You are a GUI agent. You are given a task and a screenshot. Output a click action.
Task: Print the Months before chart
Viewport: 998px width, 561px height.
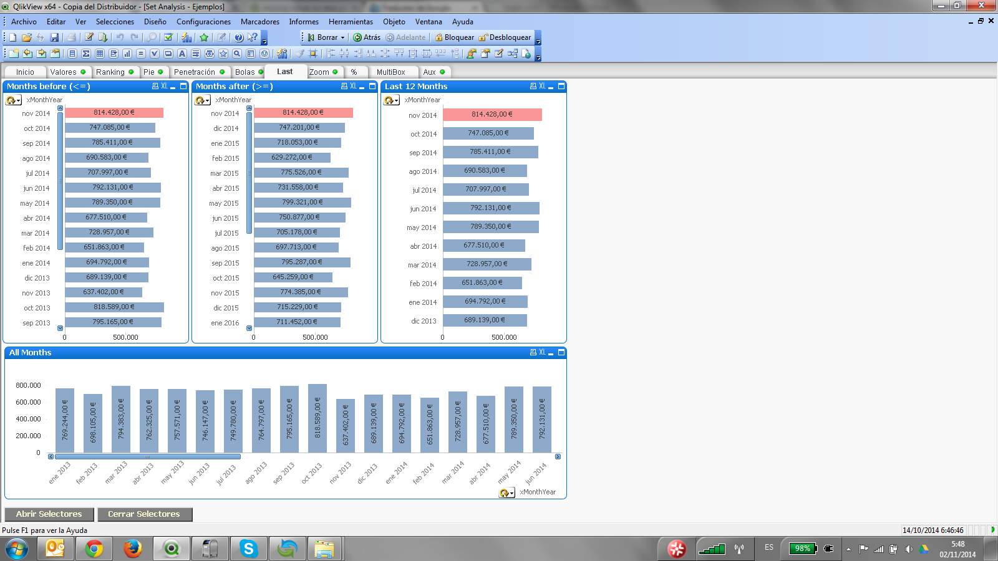(155, 86)
